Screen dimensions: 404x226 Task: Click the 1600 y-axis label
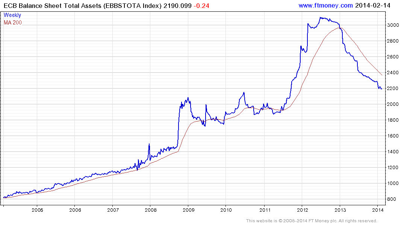(393, 136)
